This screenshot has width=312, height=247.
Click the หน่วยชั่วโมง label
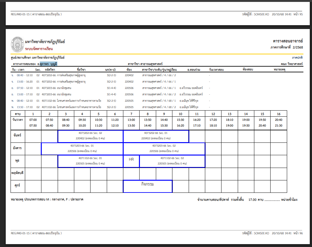289,200
